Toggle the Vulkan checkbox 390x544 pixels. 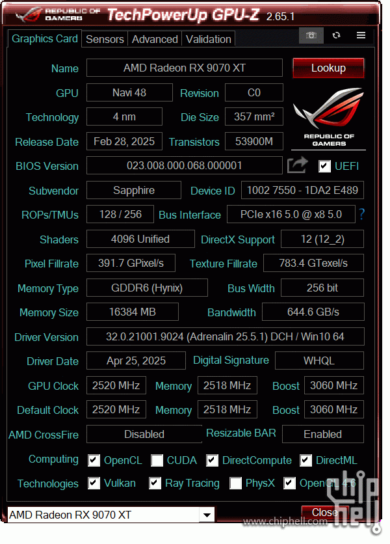click(x=94, y=483)
